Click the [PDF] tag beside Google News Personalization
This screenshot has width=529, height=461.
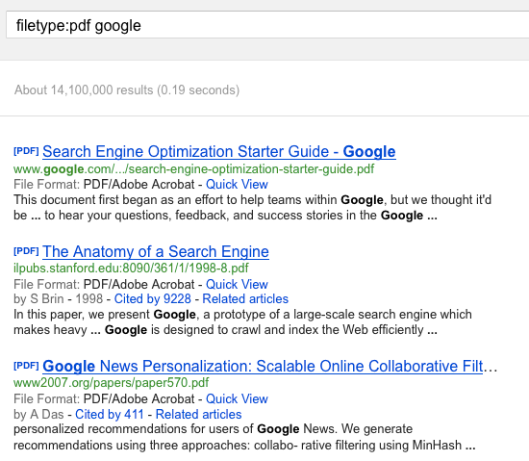coord(26,366)
